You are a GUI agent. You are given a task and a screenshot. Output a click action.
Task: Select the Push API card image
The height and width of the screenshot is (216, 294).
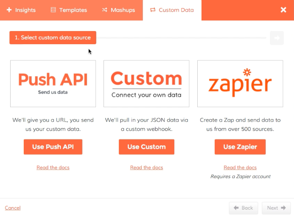[x=53, y=84]
